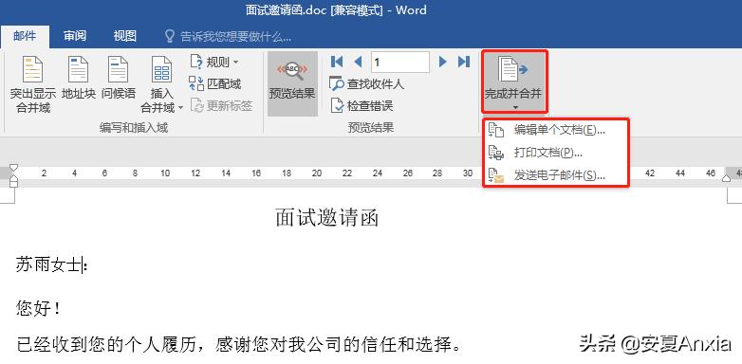
Task: Click the 预览结果 group label under navigation
Action: tap(371, 128)
